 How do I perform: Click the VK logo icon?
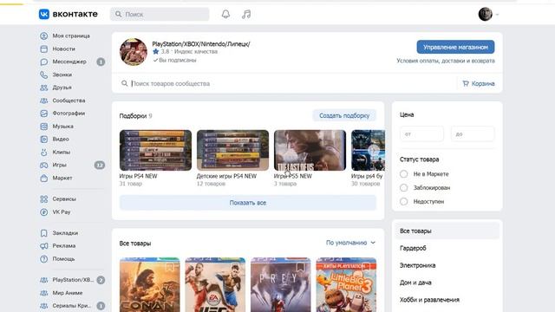tap(44, 14)
